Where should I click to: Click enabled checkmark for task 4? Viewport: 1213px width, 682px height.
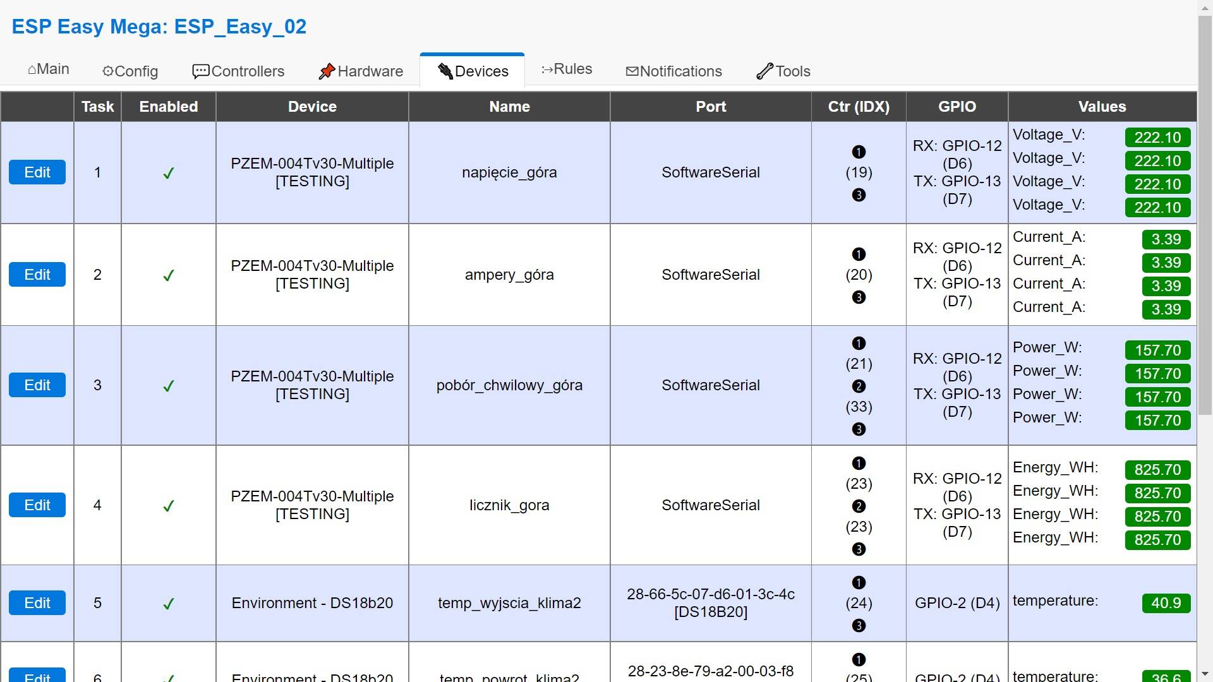pyautogui.click(x=169, y=506)
